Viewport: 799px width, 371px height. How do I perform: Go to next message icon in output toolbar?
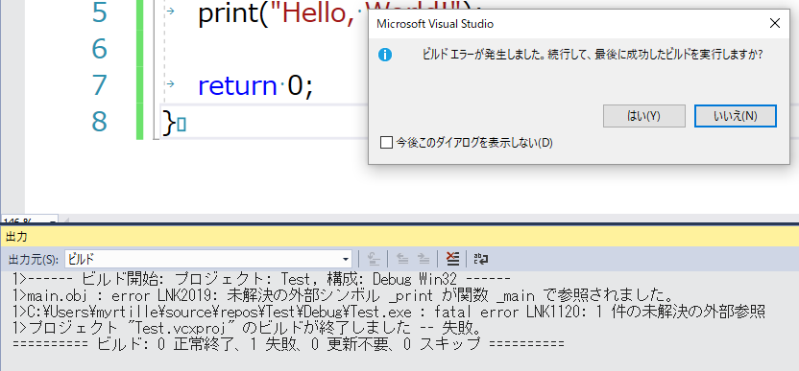[x=424, y=259]
